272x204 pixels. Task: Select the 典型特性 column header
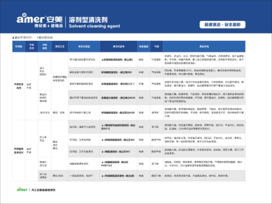point(204,46)
